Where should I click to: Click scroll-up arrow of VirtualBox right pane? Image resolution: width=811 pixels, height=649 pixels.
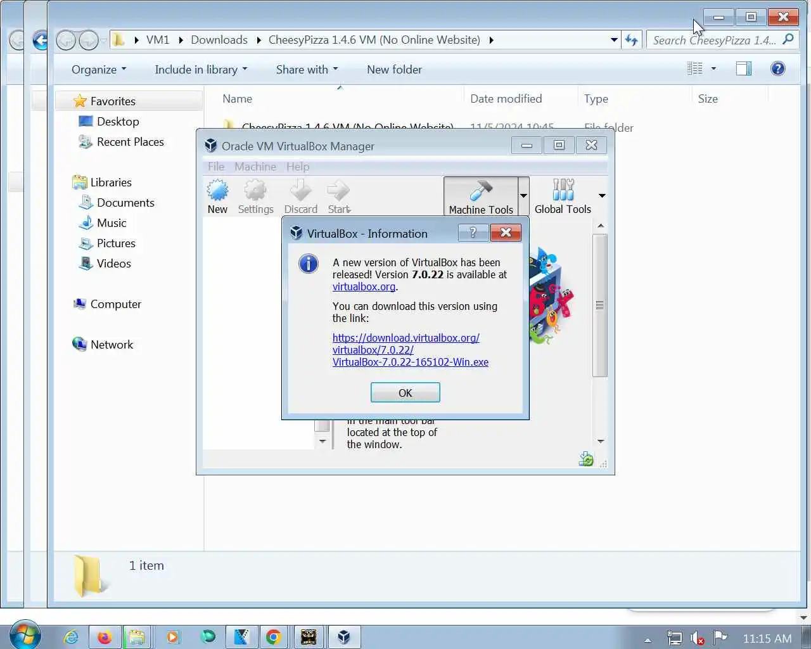coord(601,226)
